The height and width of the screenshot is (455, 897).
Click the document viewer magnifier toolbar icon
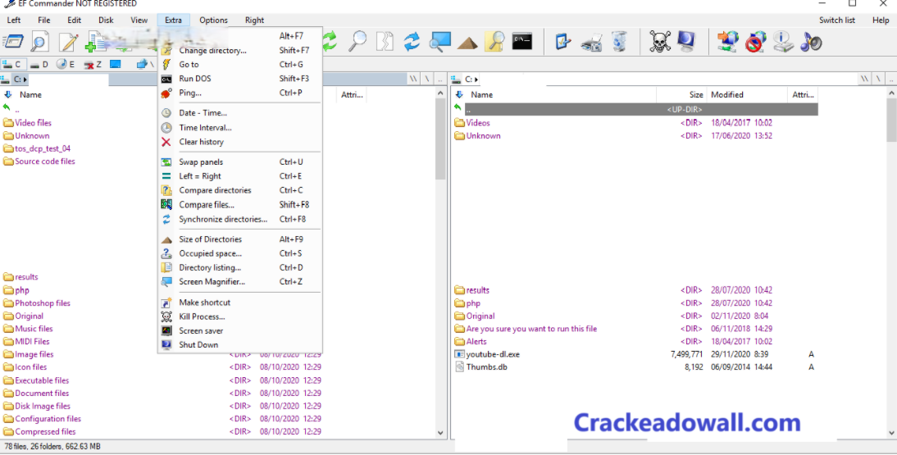coord(40,42)
